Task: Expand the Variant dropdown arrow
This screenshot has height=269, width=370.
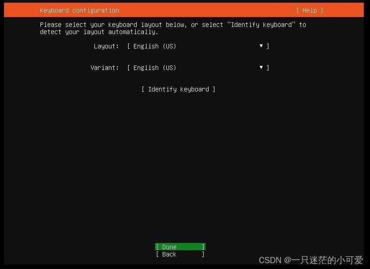Action: pyautogui.click(x=261, y=67)
